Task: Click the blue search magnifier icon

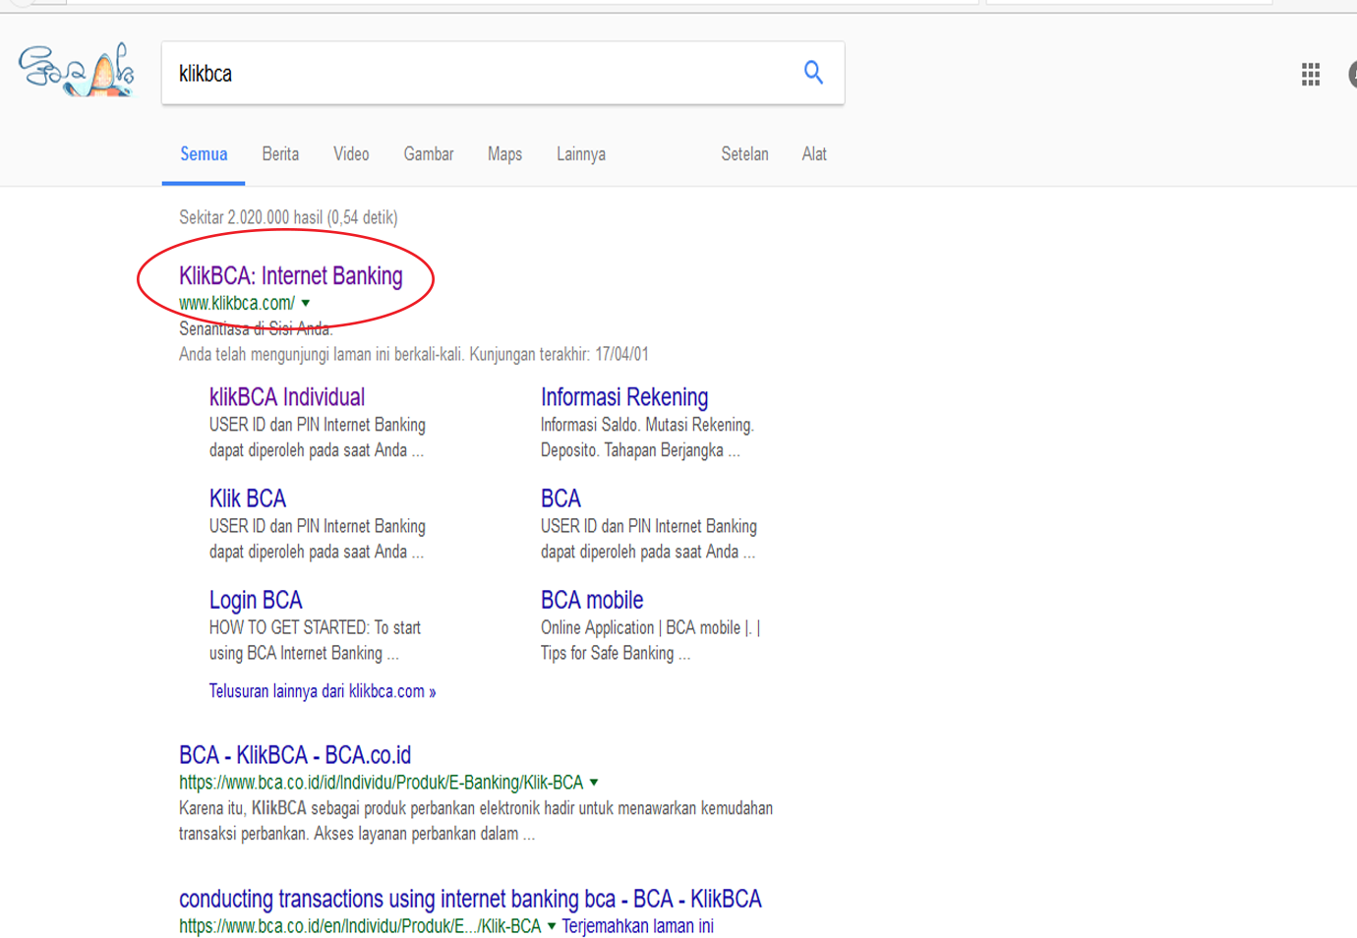Action: pos(813,72)
